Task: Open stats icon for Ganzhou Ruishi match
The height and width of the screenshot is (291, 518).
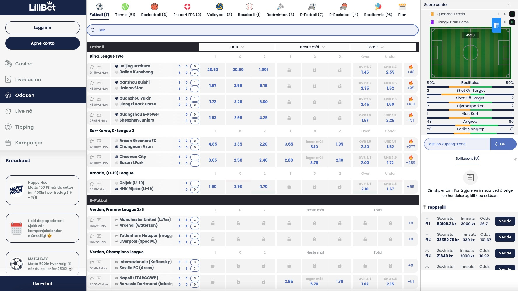Action: pos(99,83)
